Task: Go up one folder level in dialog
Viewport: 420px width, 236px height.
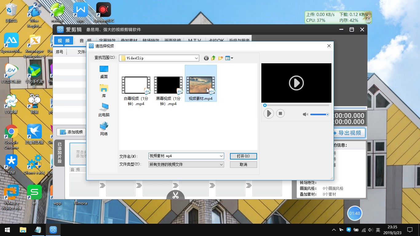Action: coord(213,58)
